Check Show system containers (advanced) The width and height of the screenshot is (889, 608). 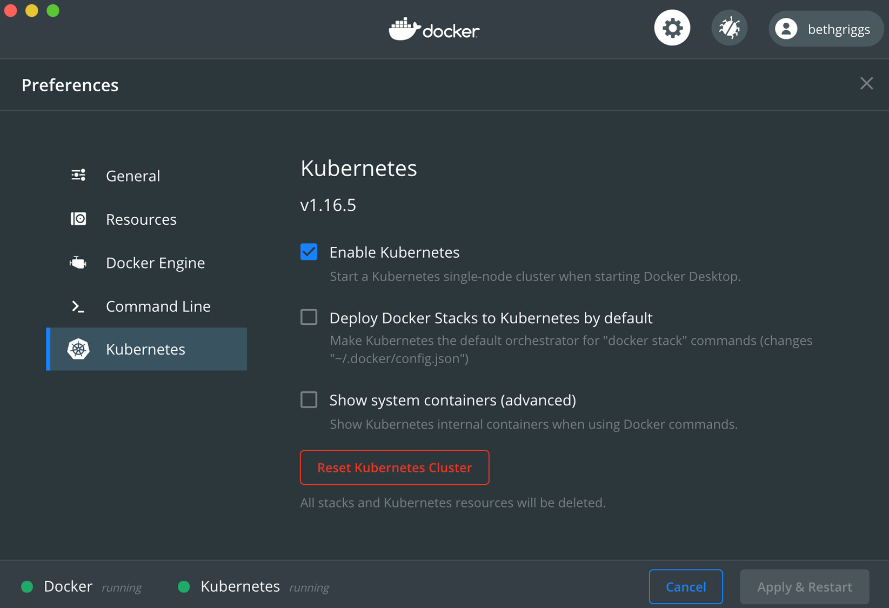pyautogui.click(x=309, y=399)
